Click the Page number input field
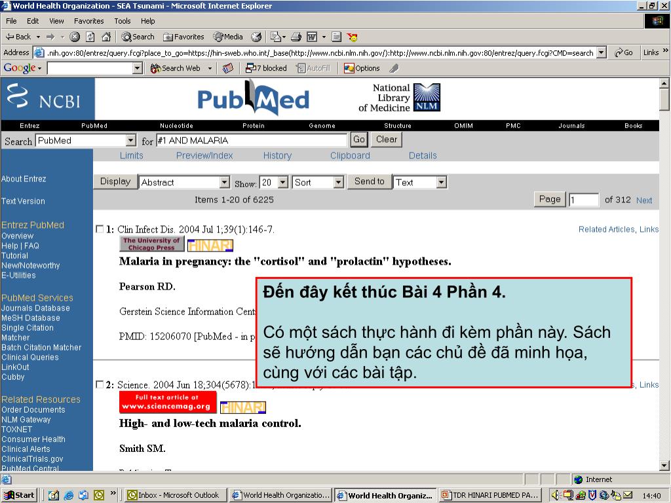The image size is (671, 503). click(584, 200)
